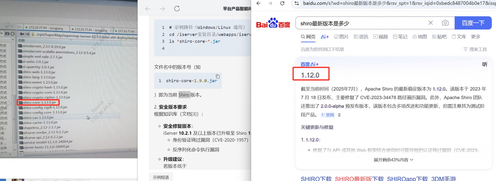Switch to the 172.30.77.45 - songjiang tab

coord(90,29)
